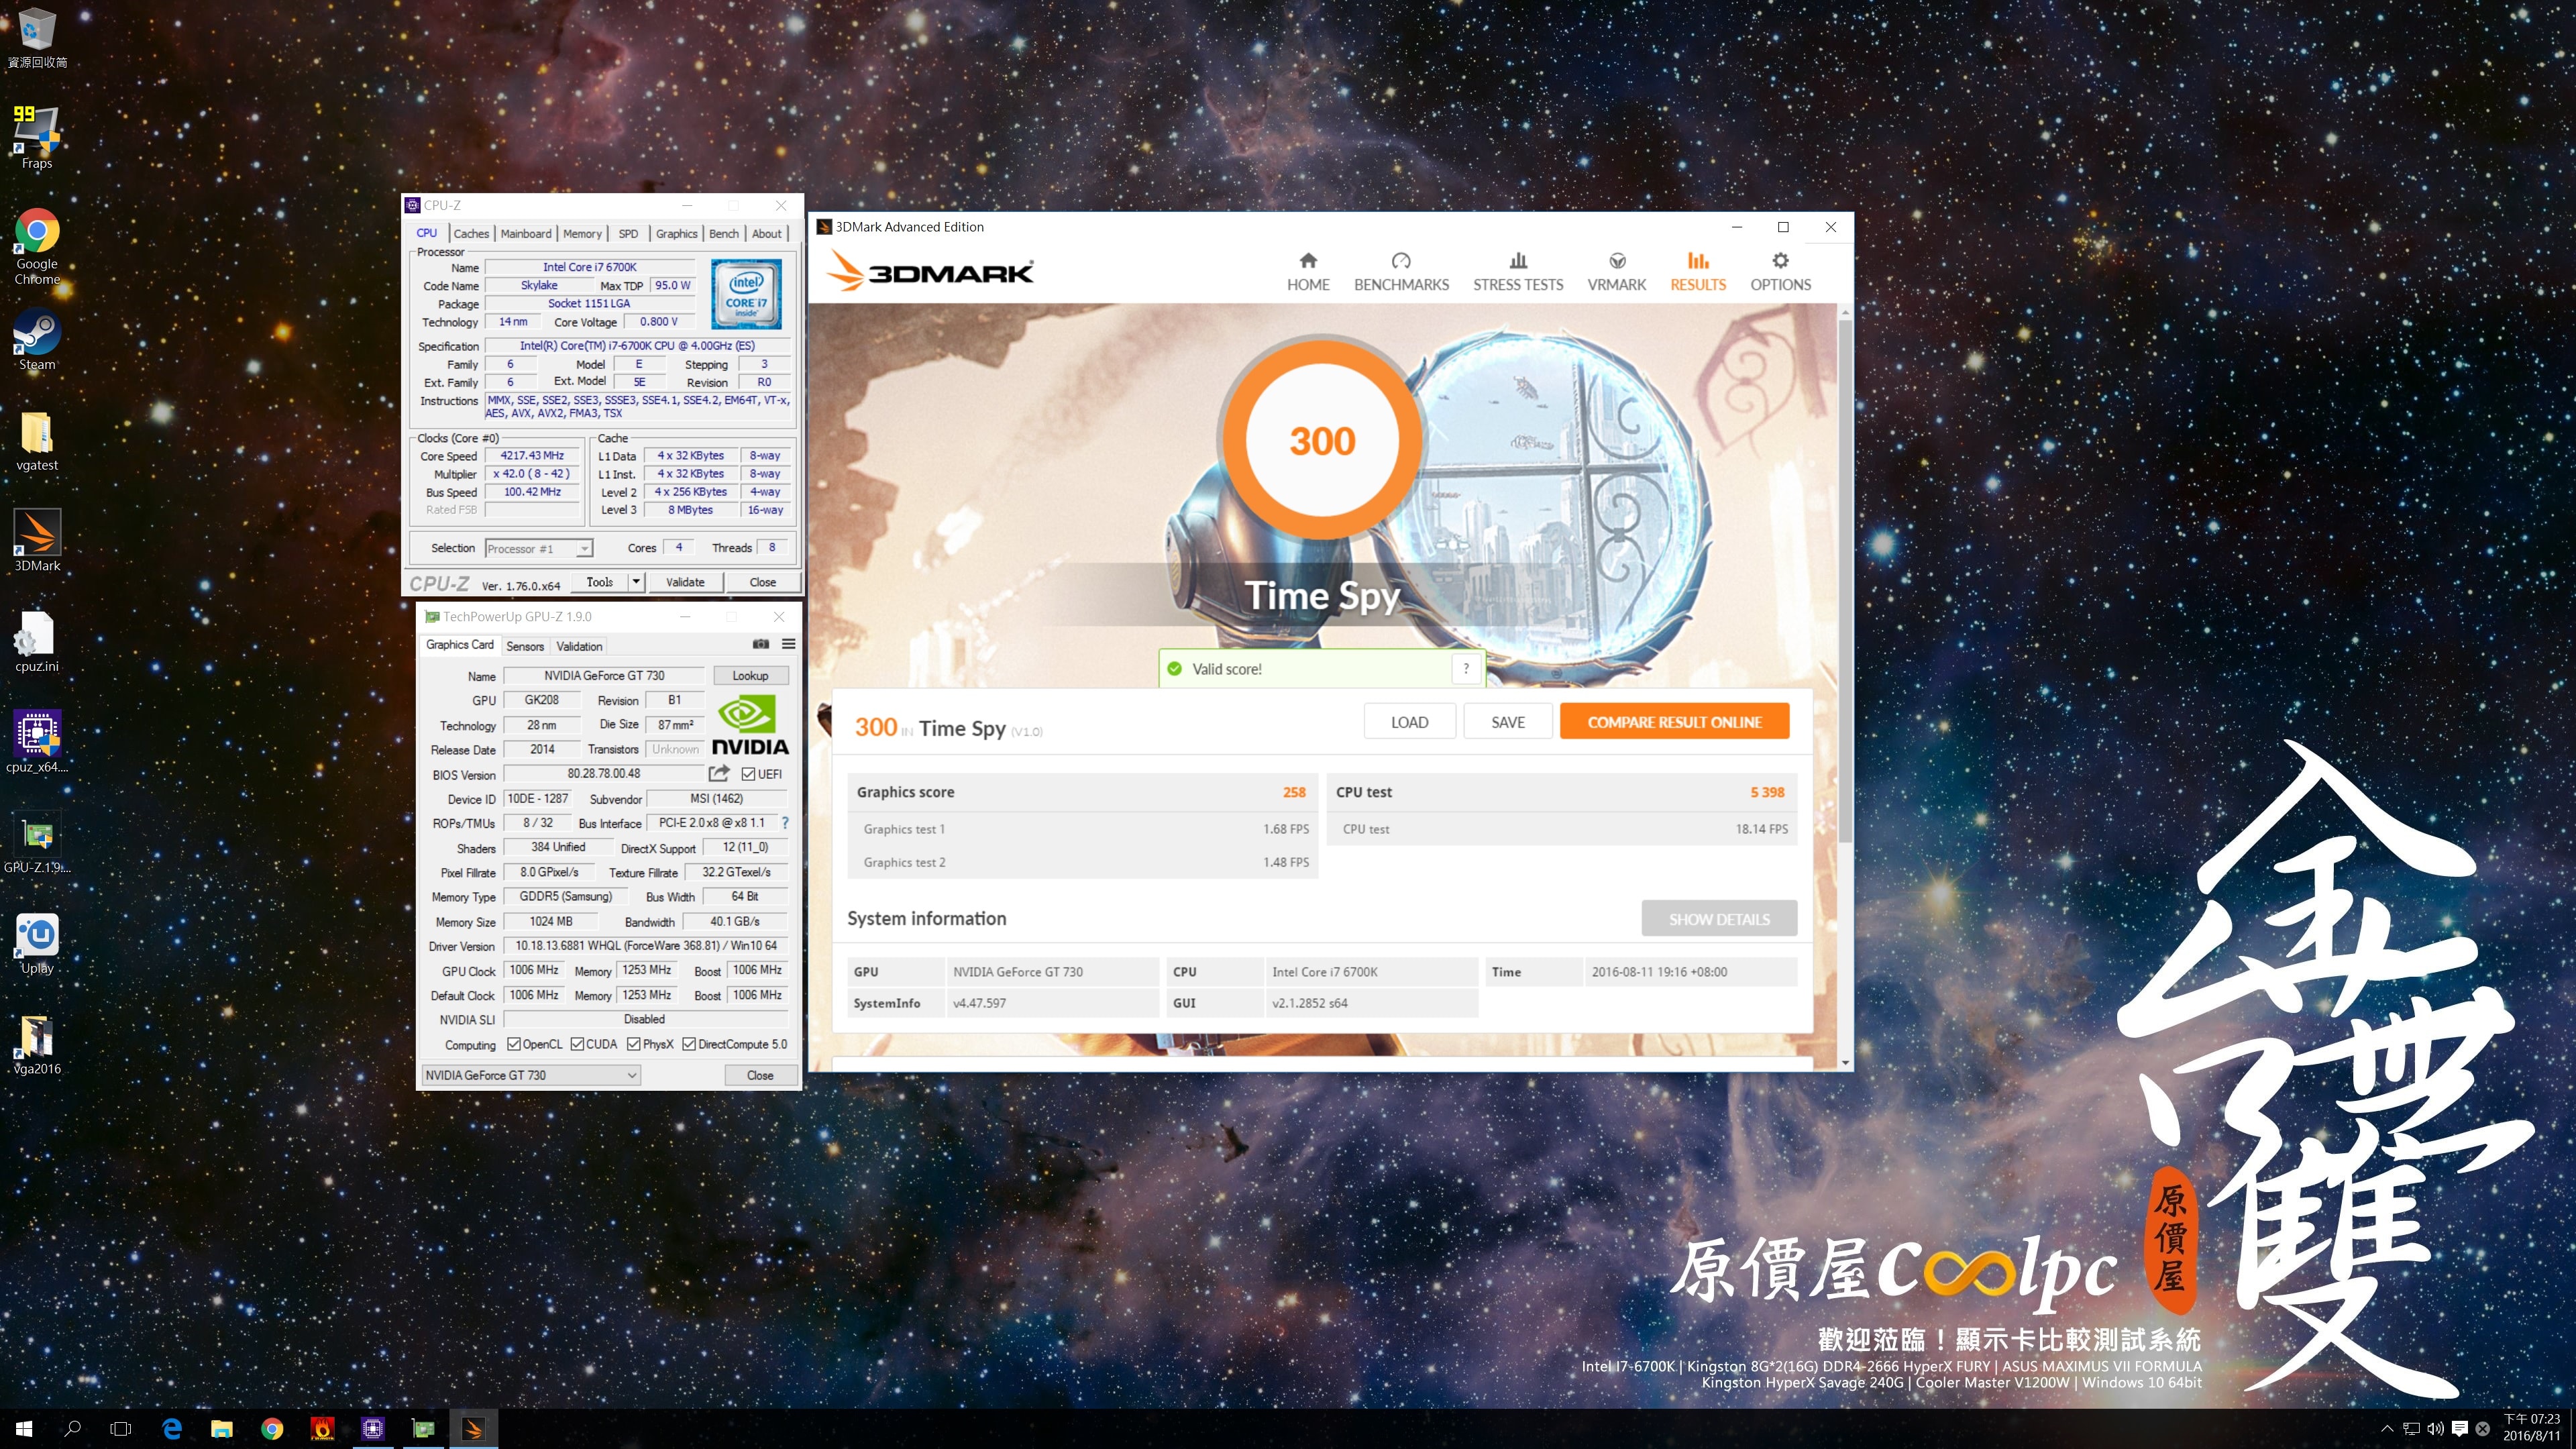
Task: Open the GPU-Z hamburger menu icon
Action: coord(788,644)
